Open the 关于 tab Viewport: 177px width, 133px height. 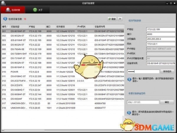click(x=38, y=10)
